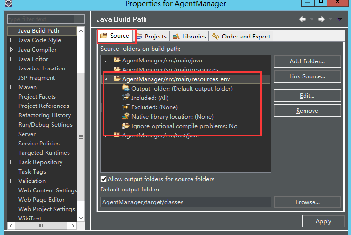The height and width of the screenshot is (235, 351).
Task: Switch to Order and Export tab
Action: [x=241, y=36]
